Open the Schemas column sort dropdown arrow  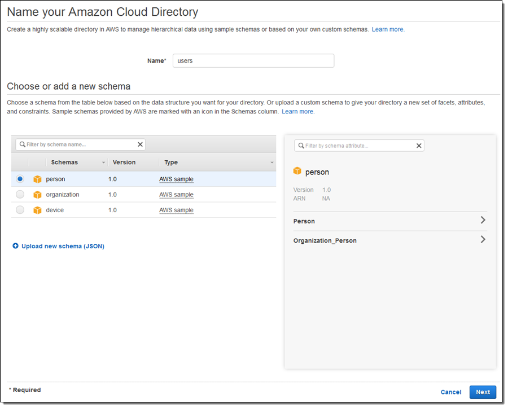103,163
